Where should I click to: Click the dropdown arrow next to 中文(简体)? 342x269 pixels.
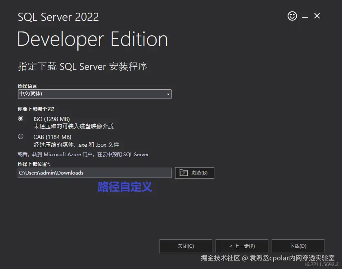[168, 94]
